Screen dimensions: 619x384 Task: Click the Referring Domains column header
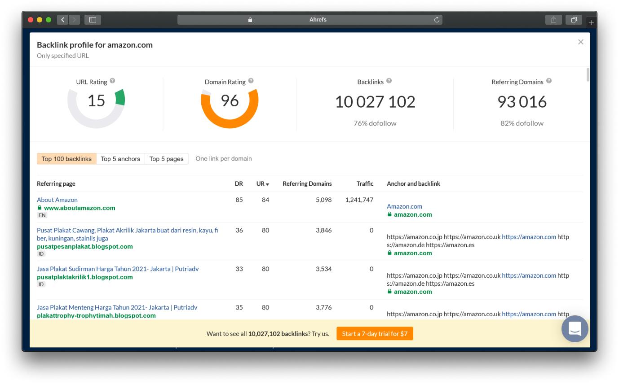(307, 184)
